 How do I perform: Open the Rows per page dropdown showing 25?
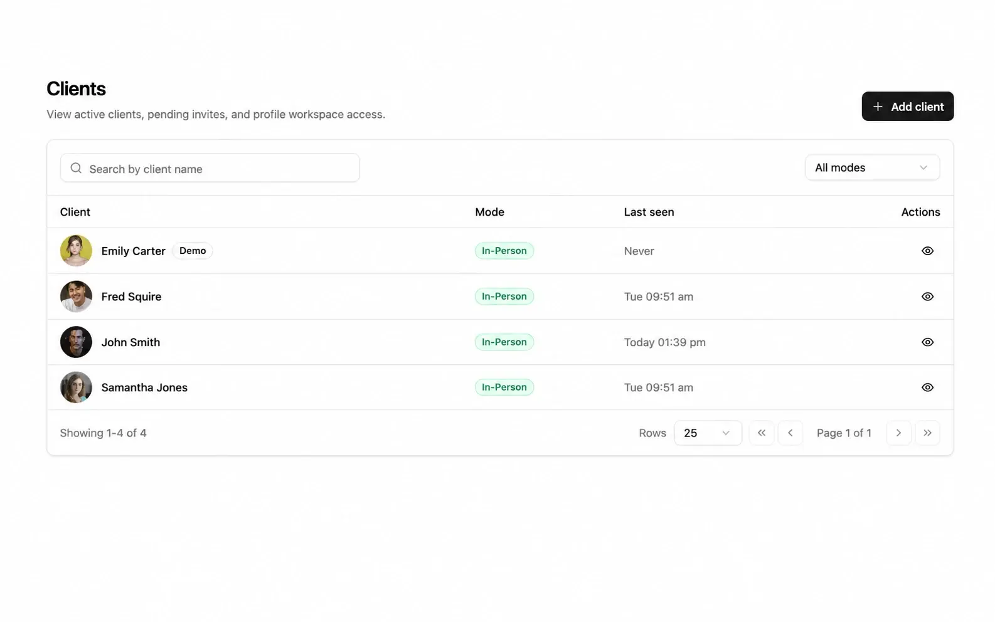708,433
